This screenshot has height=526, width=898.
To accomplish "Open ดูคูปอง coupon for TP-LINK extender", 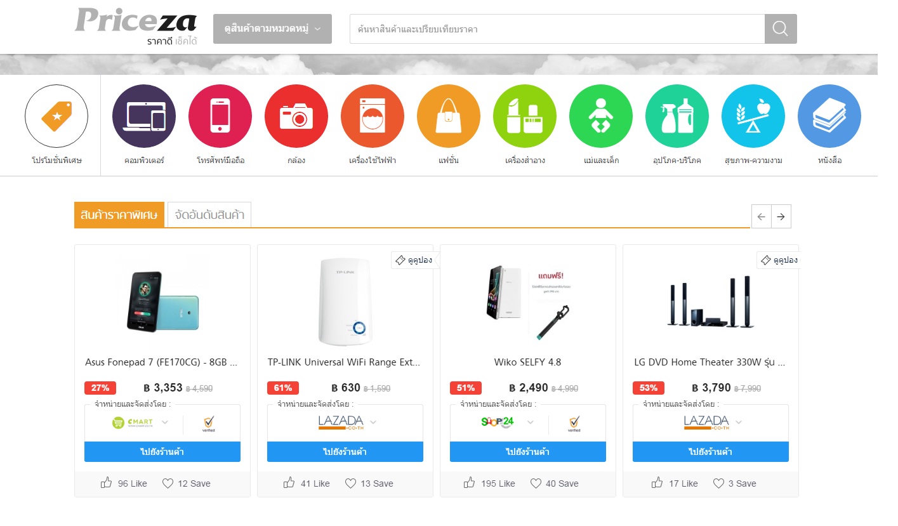I will tap(415, 260).
